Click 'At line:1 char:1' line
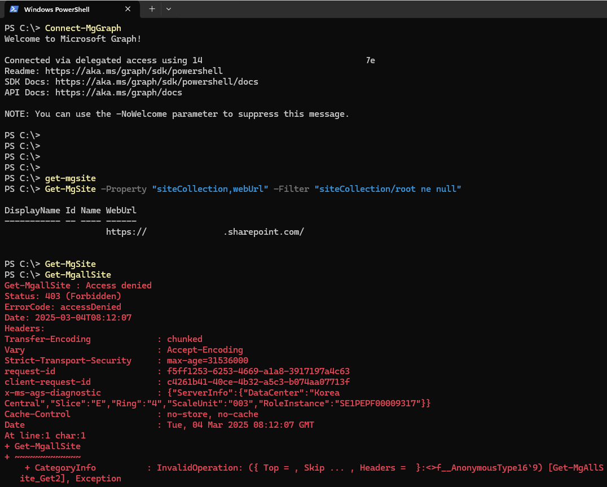Screen dimensions: 607x487 pos(45,436)
